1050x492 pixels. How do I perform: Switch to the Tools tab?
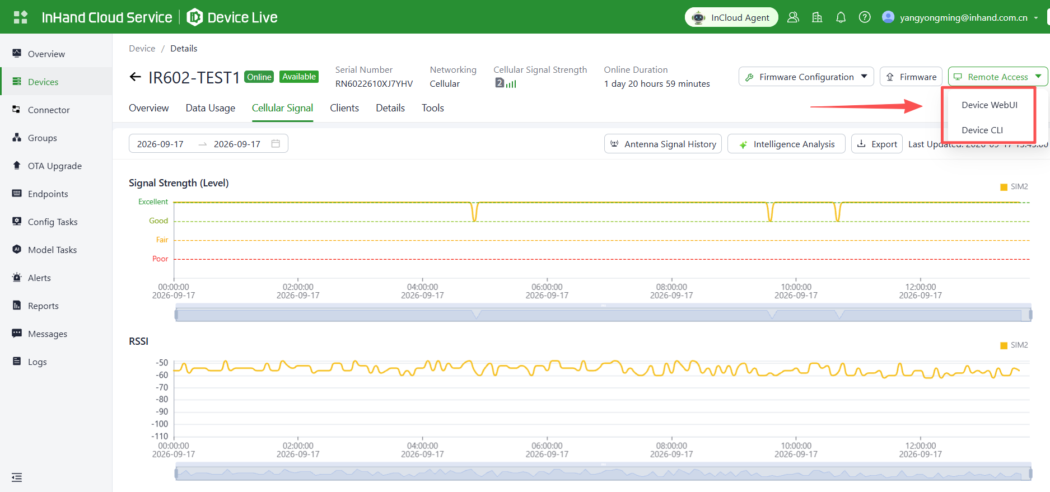pyautogui.click(x=433, y=108)
